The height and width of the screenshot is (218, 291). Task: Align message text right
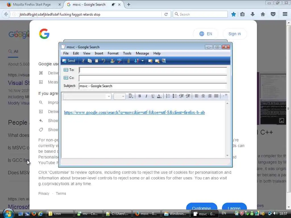click(x=210, y=96)
